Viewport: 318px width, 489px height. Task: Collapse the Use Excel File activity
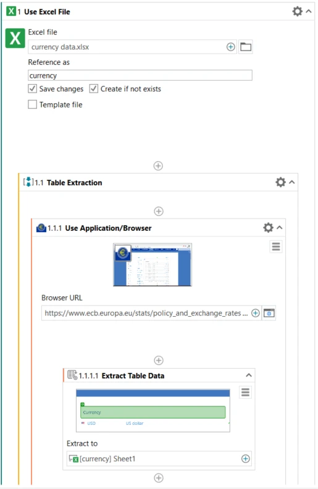[x=309, y=12]
